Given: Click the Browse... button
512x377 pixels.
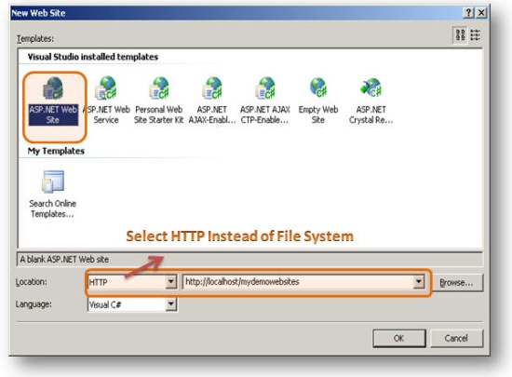Looking at the screenshot, I should click(x=456, y=282).
